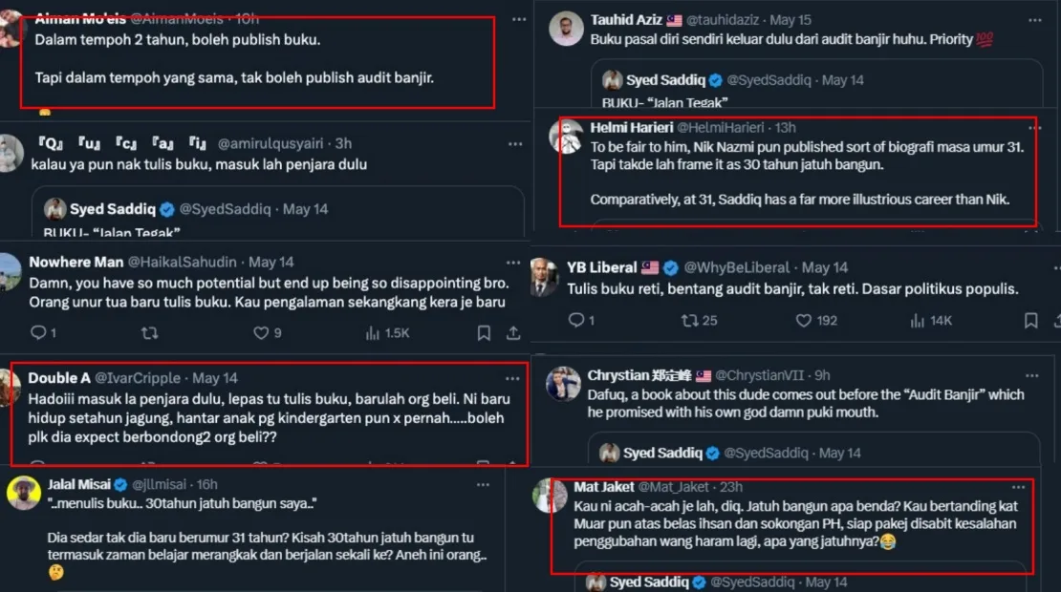1061x592 pixels.
Task: Bookmark YB Liberal's tweet
Action: click(x=1030, y=321)
